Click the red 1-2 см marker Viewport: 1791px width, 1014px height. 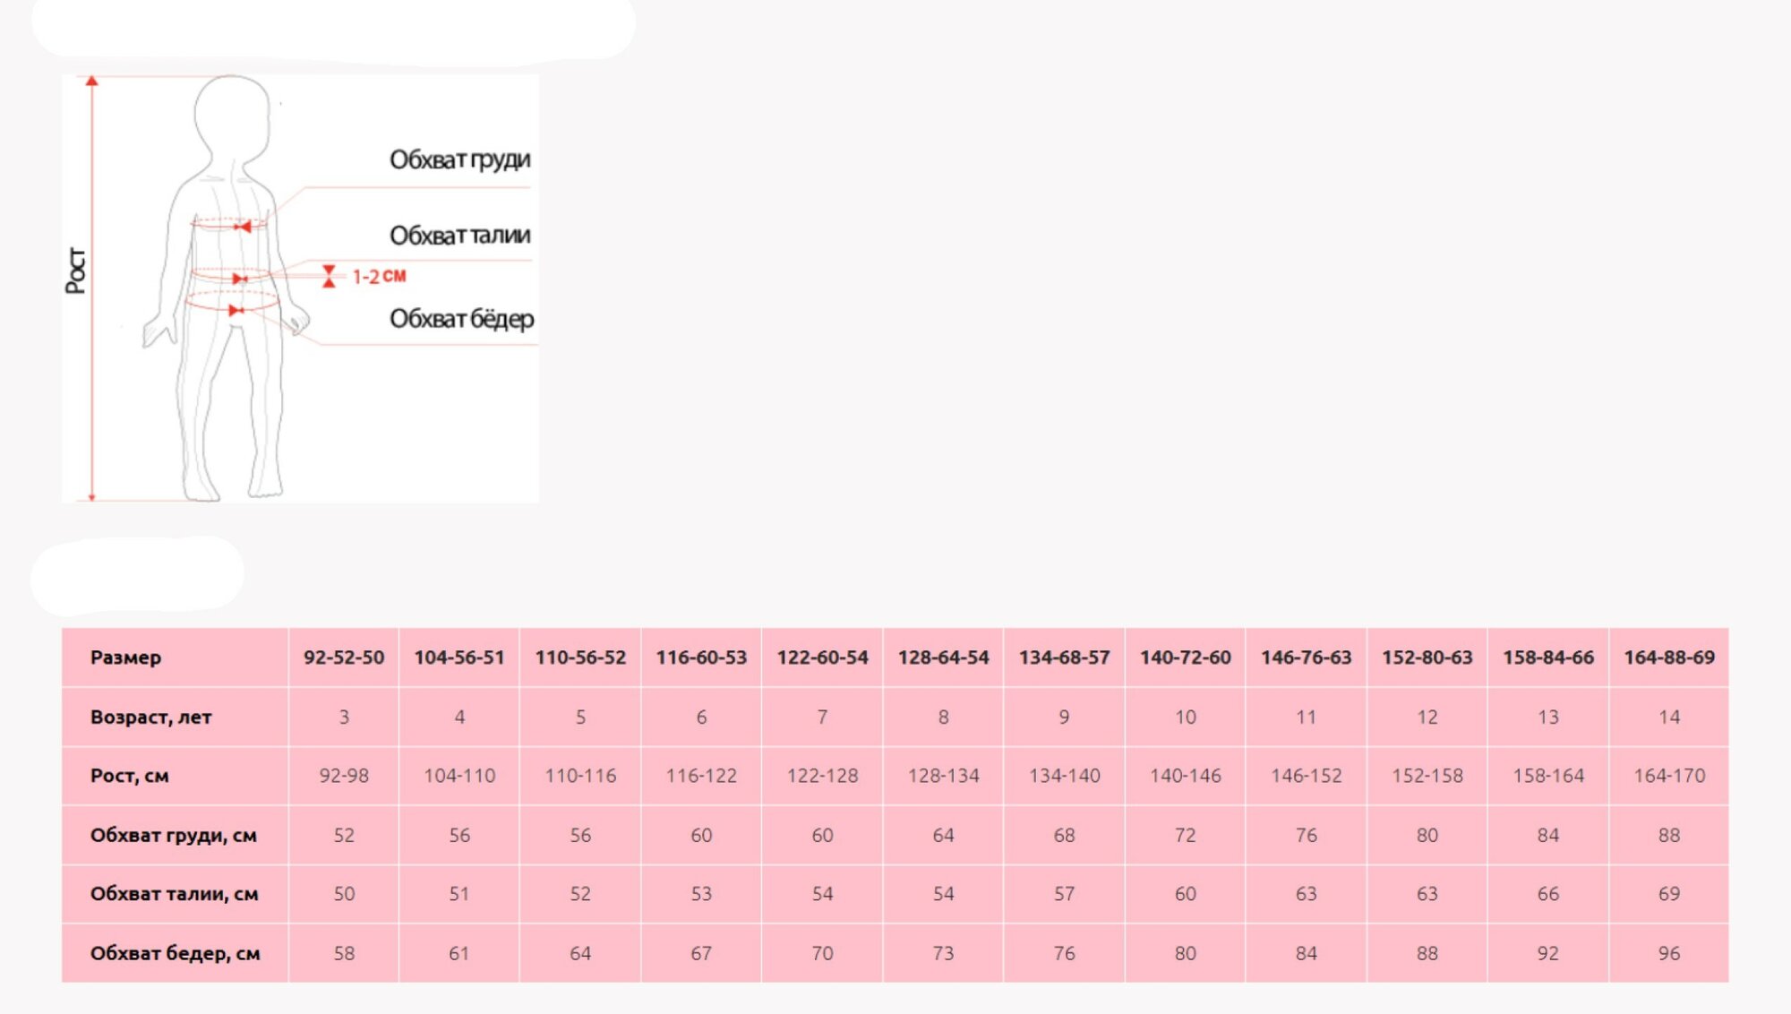pyautogui.click(x=378, y=277)
